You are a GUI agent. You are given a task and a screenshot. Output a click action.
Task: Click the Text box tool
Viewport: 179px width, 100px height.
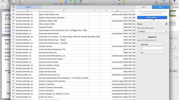point(70,1)
